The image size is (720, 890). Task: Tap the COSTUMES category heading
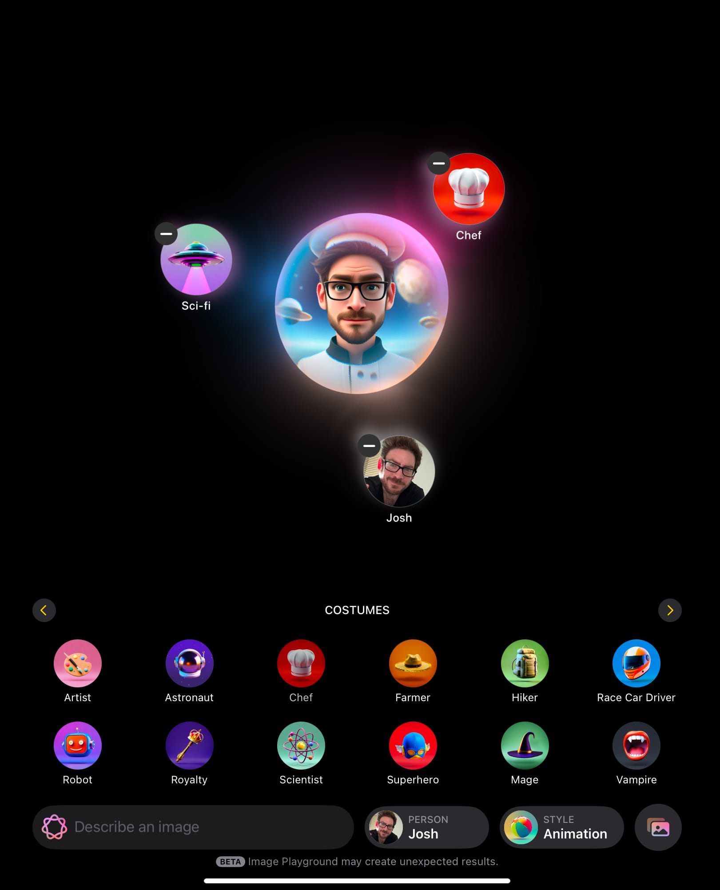[357, 610]
